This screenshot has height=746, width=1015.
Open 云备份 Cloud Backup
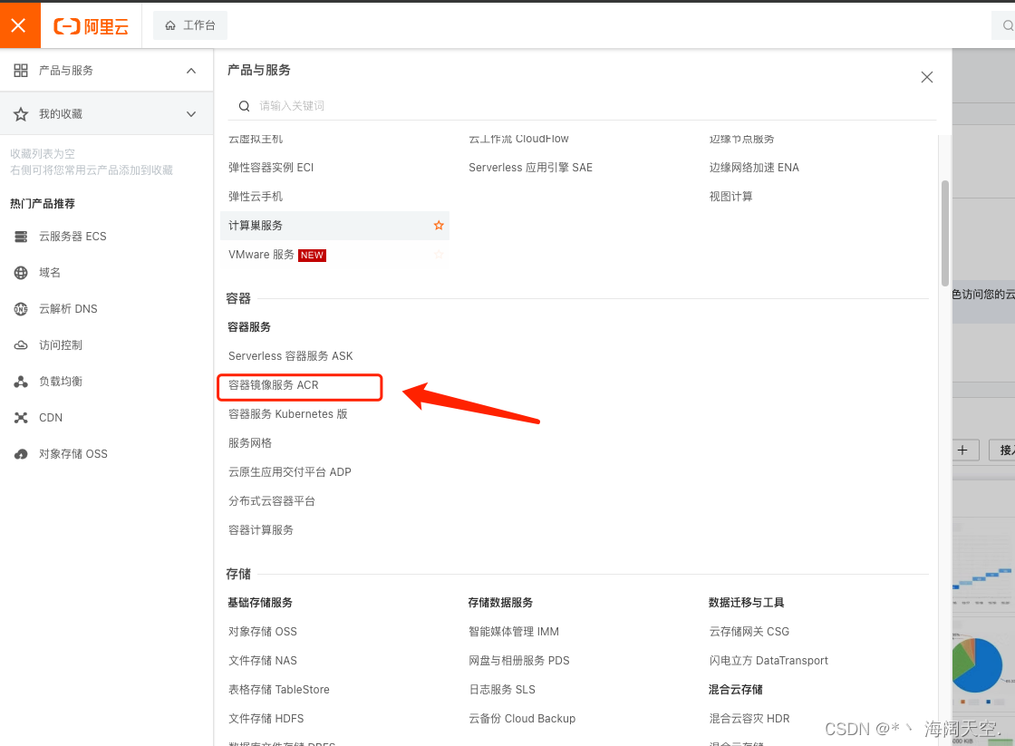(522, 719)
